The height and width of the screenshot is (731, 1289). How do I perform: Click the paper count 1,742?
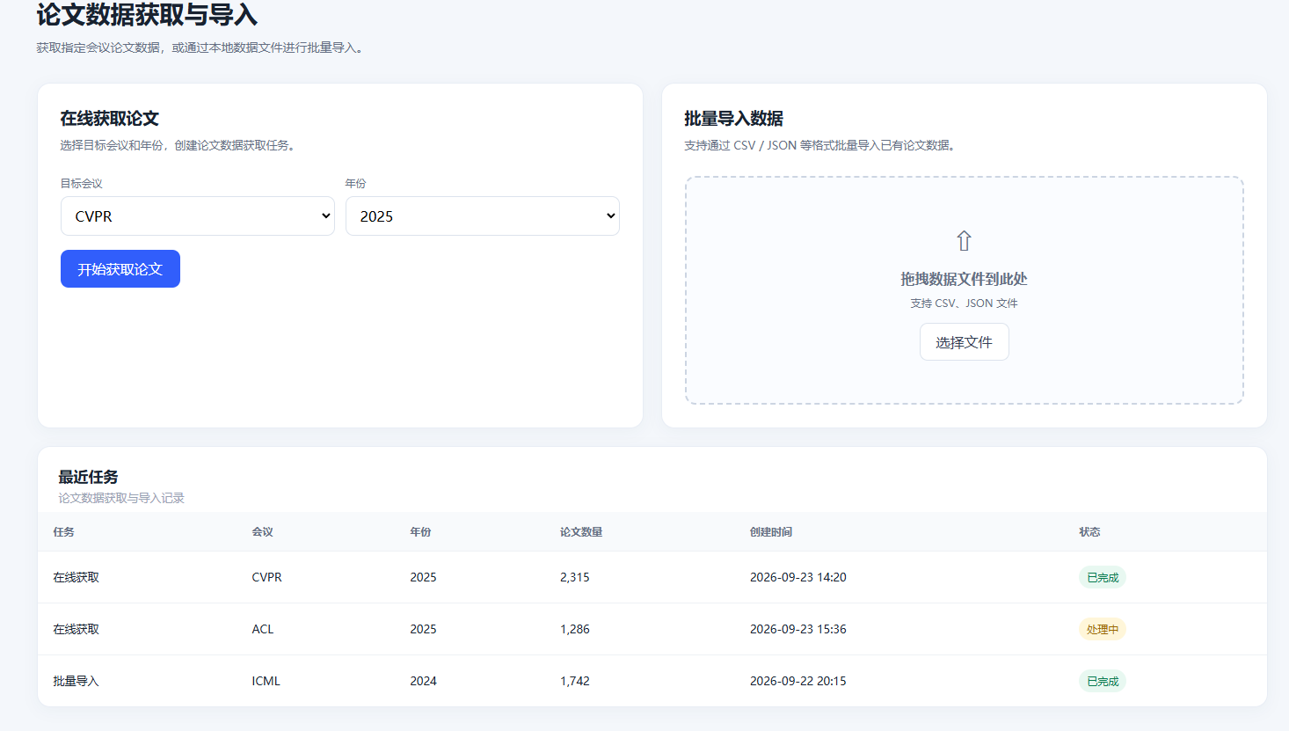575,681
